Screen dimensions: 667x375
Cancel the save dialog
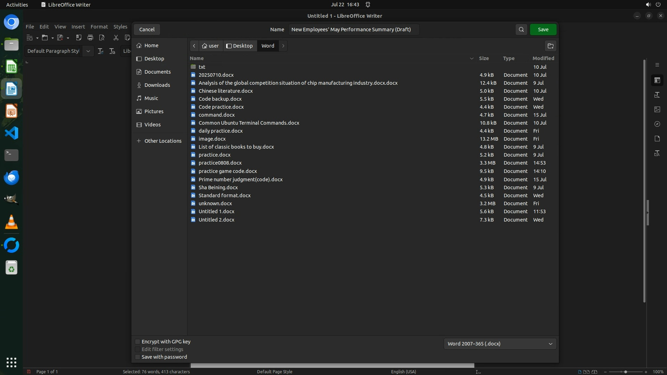(x=147, y=30)
